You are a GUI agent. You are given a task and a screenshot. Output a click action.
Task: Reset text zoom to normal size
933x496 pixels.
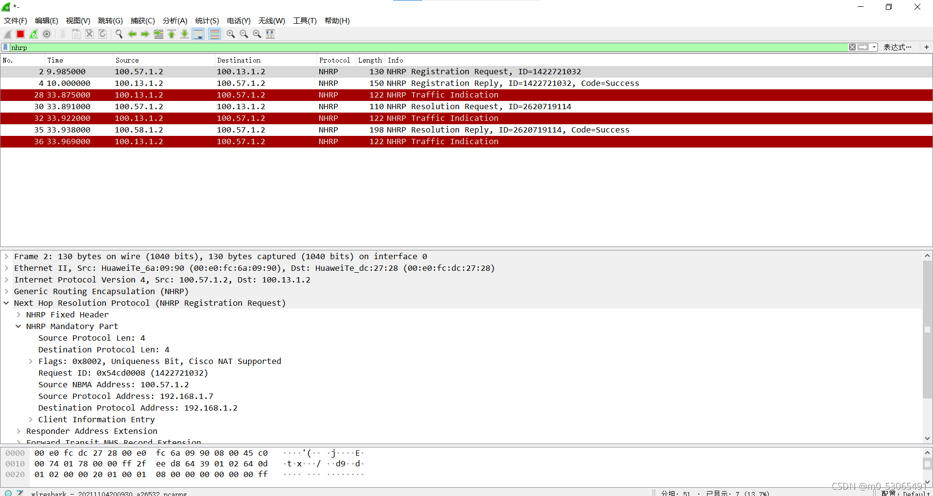tap(257, 34)
